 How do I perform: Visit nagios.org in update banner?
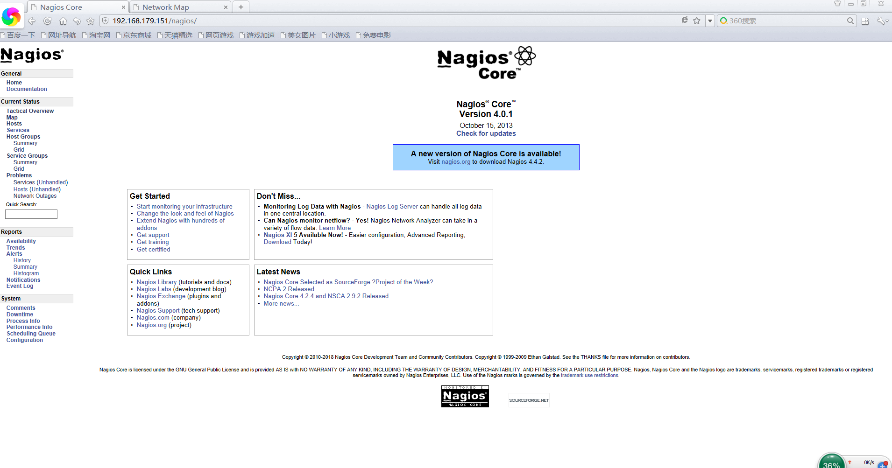coord(456,162)
